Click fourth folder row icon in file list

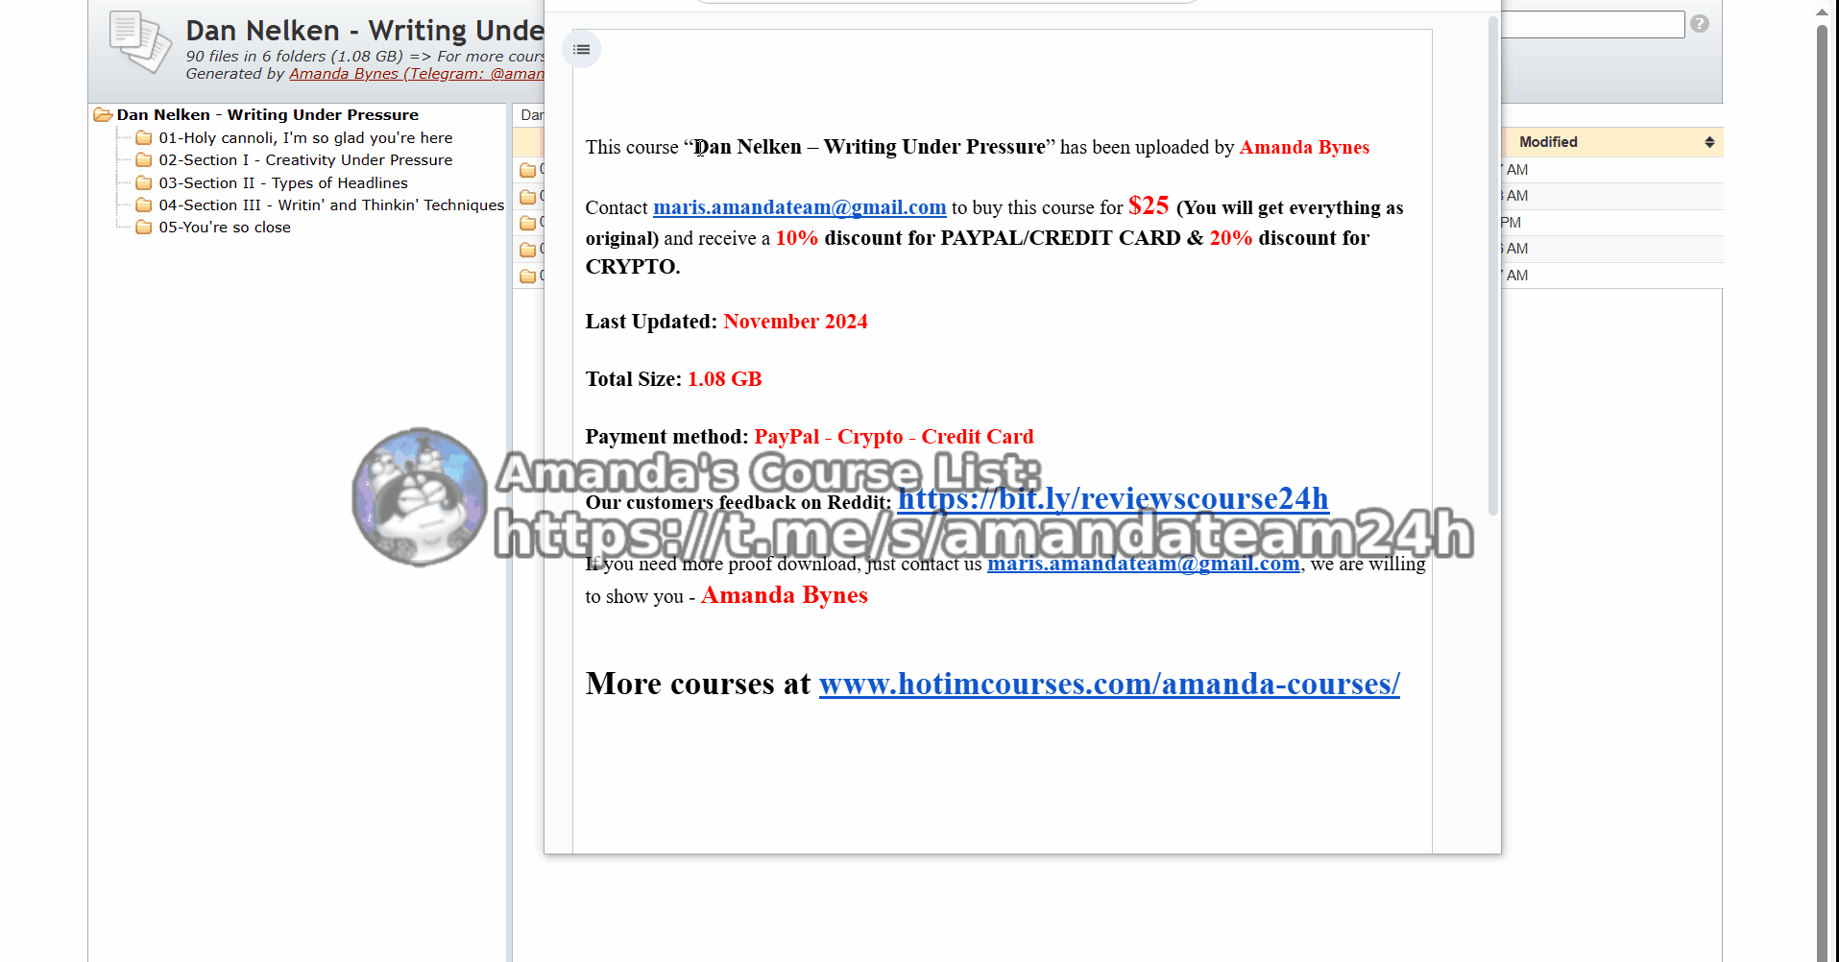528,250
